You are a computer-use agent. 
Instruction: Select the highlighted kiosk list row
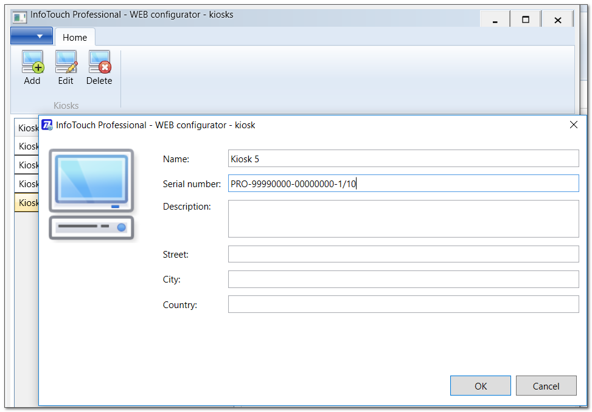click(27, 202)
